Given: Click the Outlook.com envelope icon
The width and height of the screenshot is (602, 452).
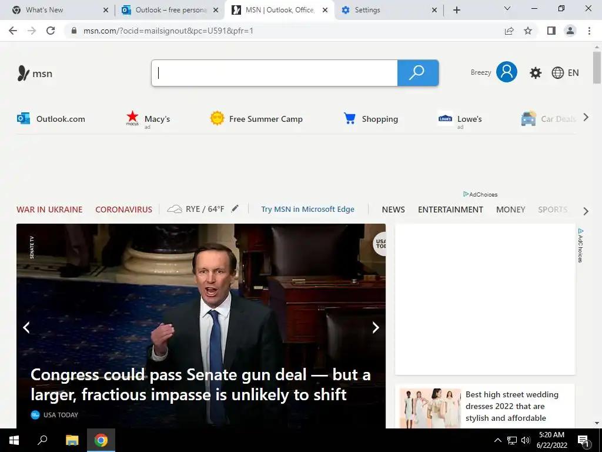Looking at the screenshot, I should pyautogui.click(x=24, y=118).
